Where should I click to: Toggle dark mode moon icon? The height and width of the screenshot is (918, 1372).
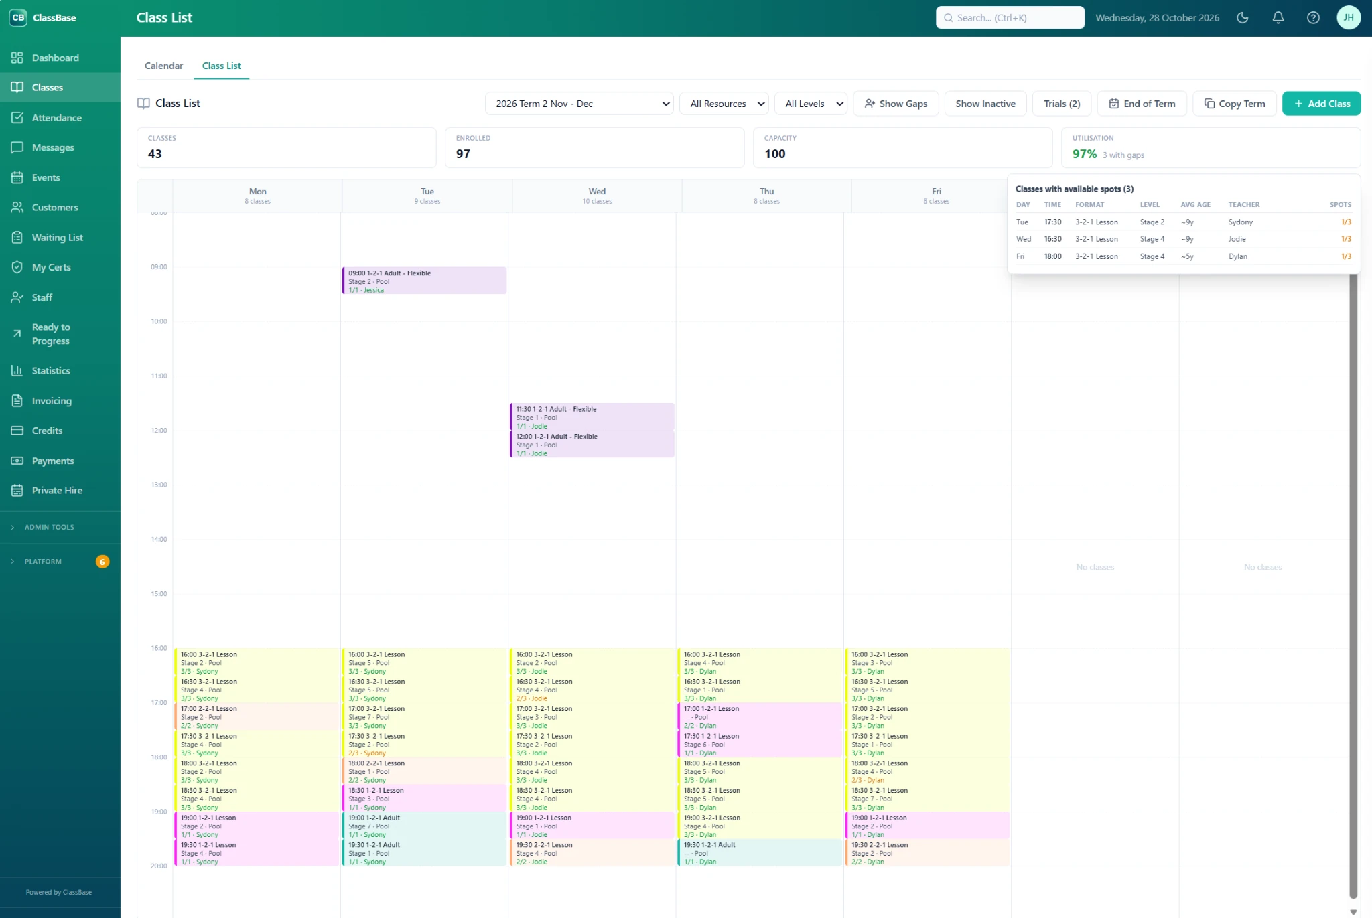(x=1243, y=18)
